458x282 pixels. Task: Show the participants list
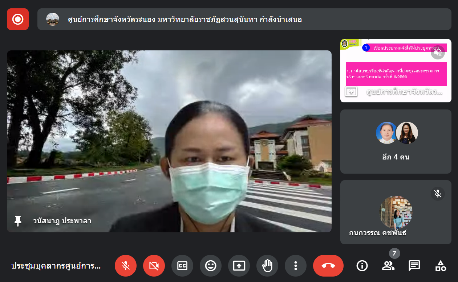pyautogui.click(x=388, y=266)
